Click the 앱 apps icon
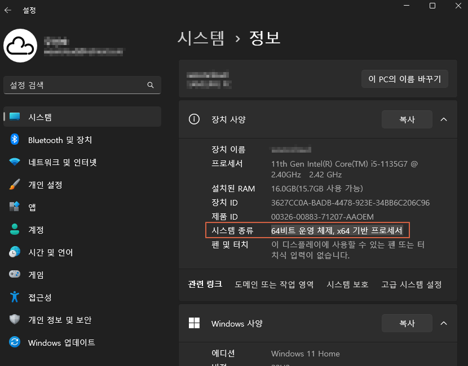 point(15,207)
